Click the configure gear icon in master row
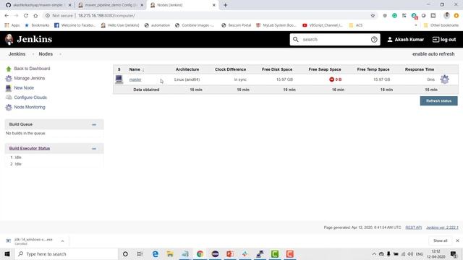Viewport: 463px width, 260px height. point(444,79)
